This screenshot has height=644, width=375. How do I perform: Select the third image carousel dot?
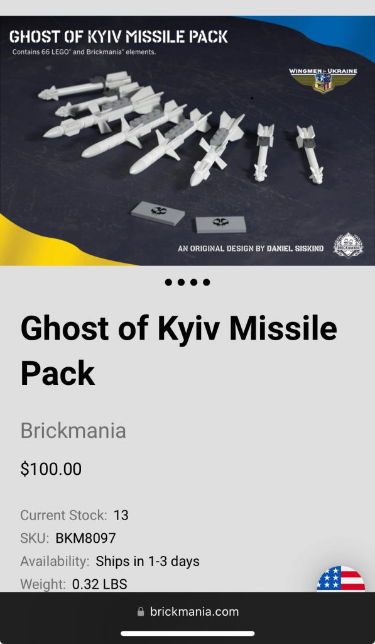click(193, 282)
